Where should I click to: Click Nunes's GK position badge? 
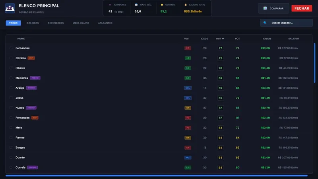[188, 108]
